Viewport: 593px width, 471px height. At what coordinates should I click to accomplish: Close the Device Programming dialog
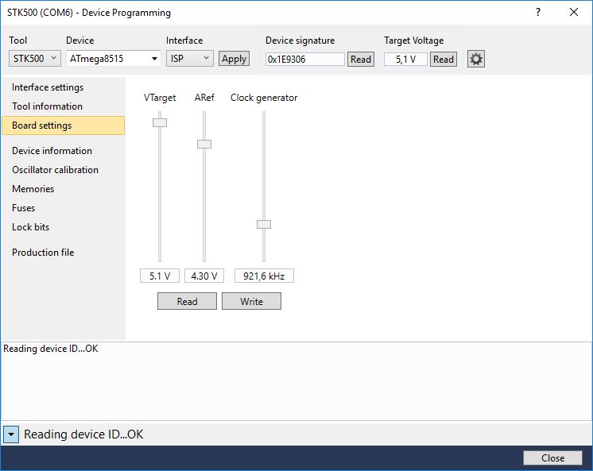[552, 457]
